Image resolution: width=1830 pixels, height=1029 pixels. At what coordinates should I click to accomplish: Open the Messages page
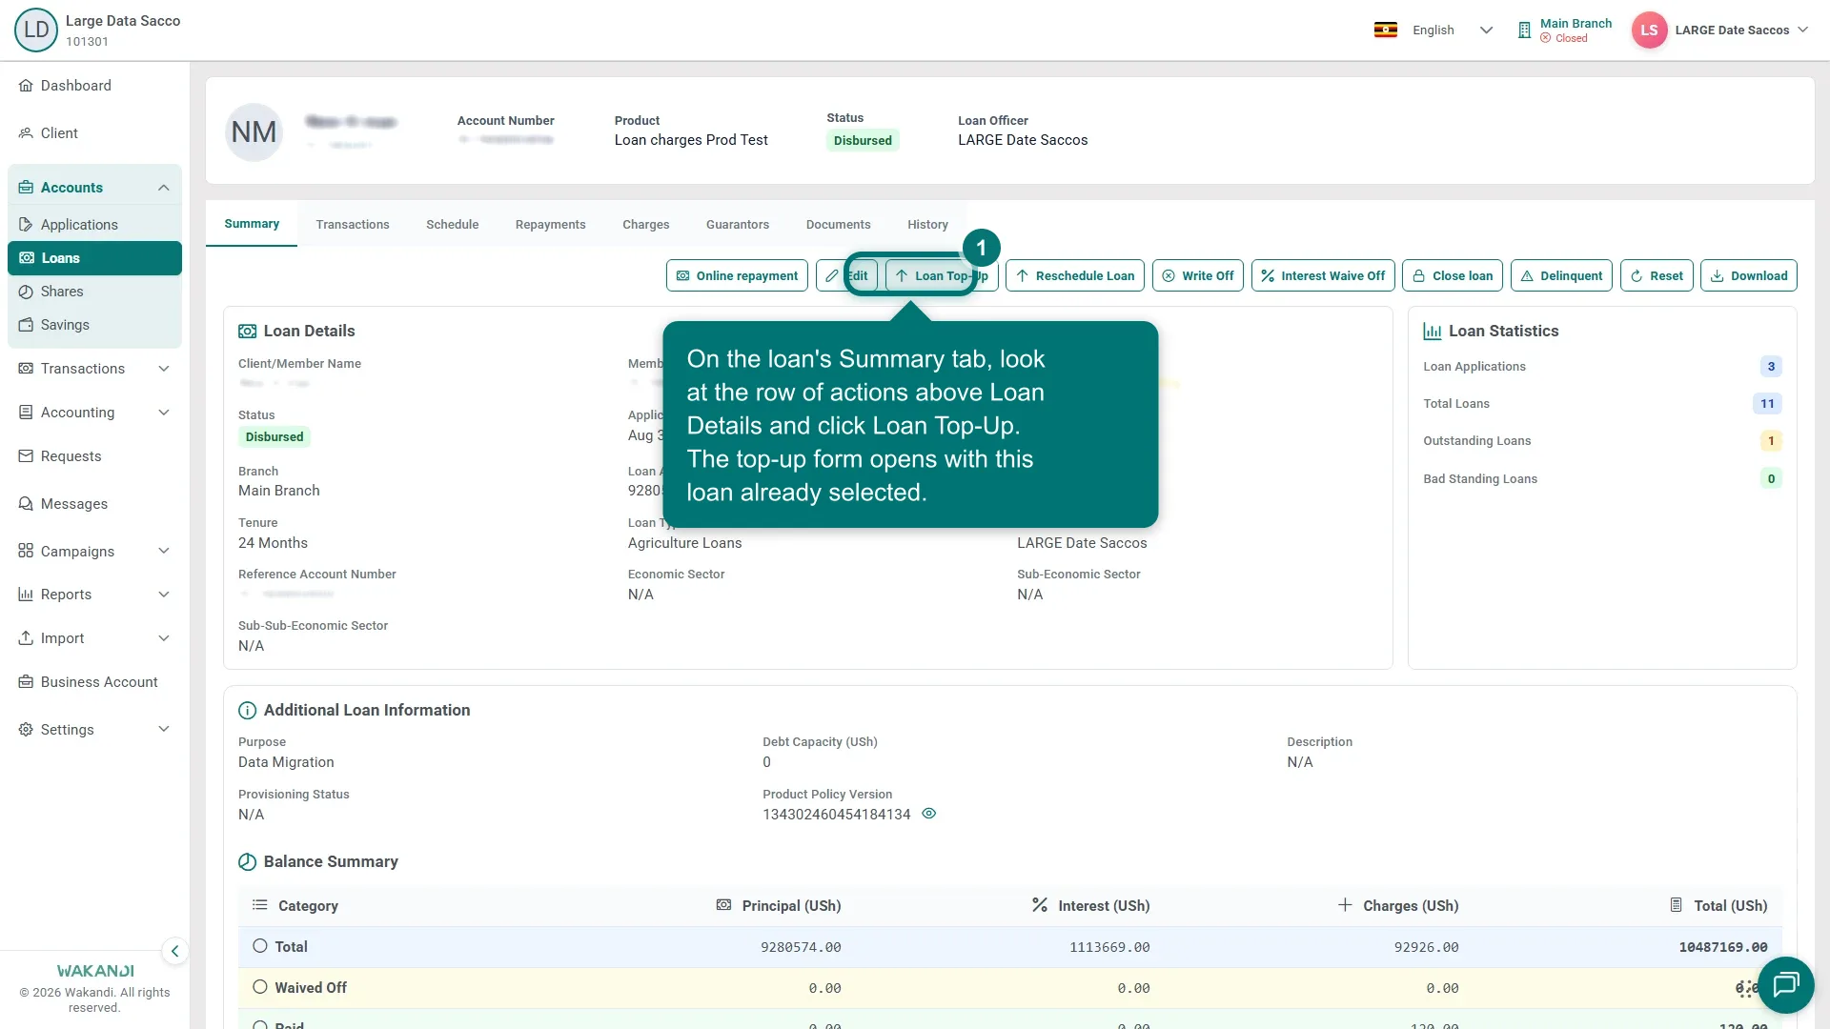coord(73,504)
